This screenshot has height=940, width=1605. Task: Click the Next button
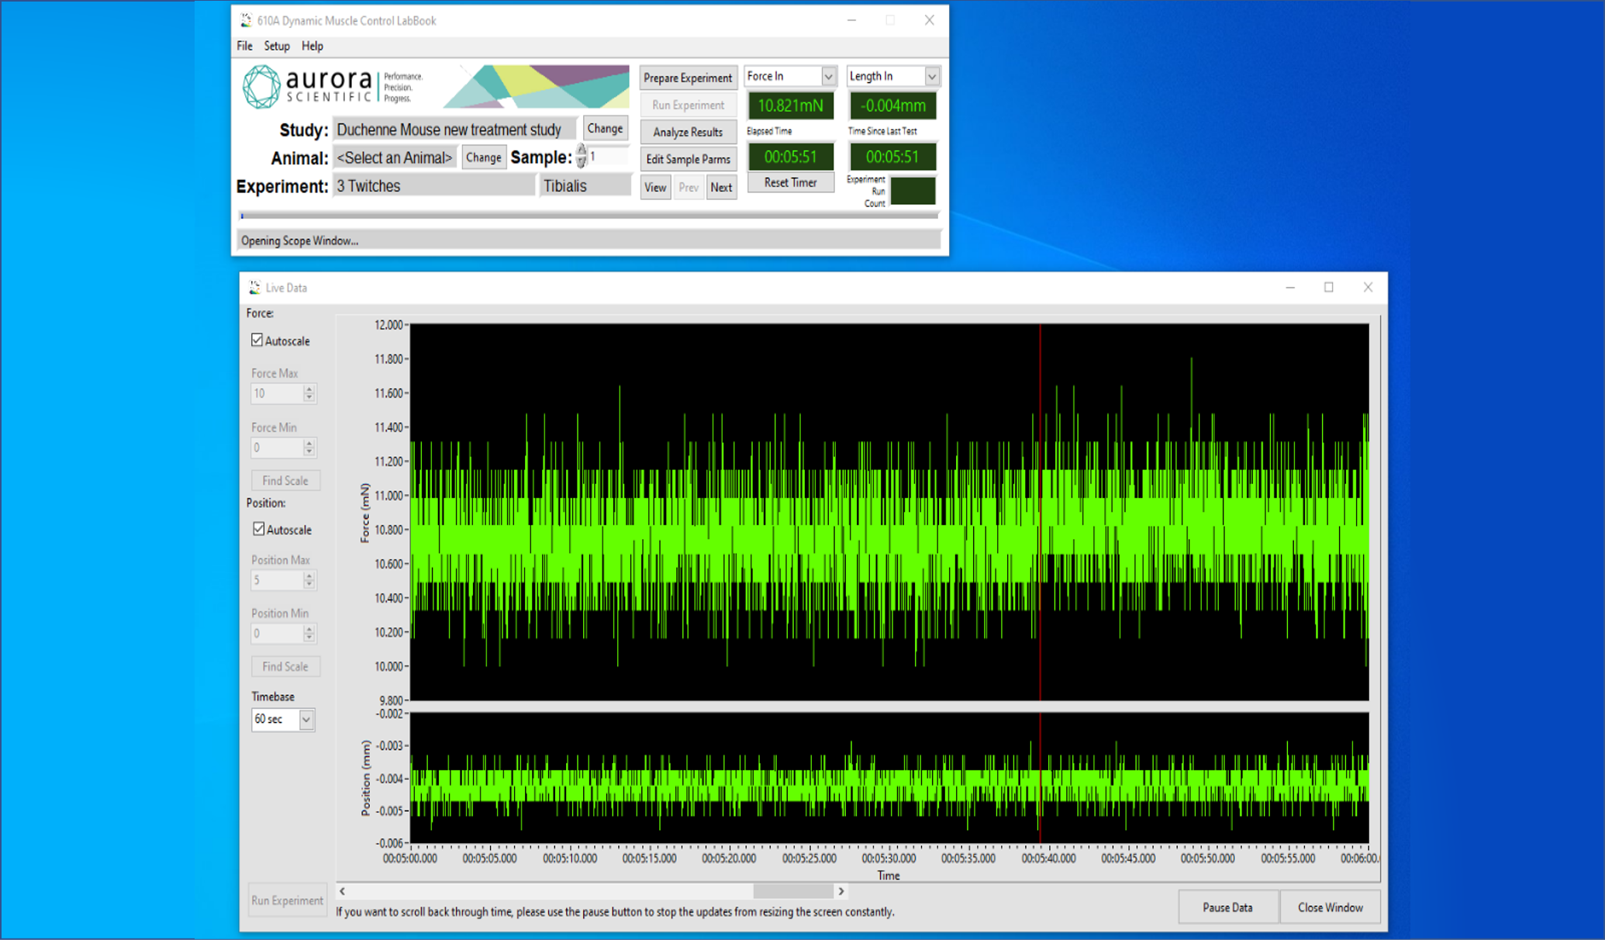[721, 187]
